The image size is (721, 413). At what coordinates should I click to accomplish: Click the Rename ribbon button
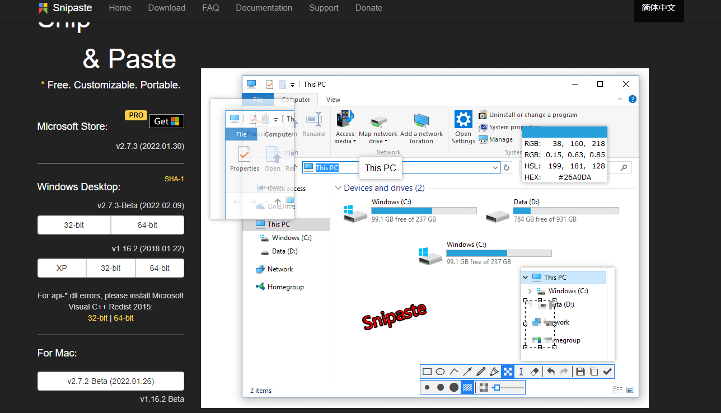pyautogui.click(x=313, y=124)
